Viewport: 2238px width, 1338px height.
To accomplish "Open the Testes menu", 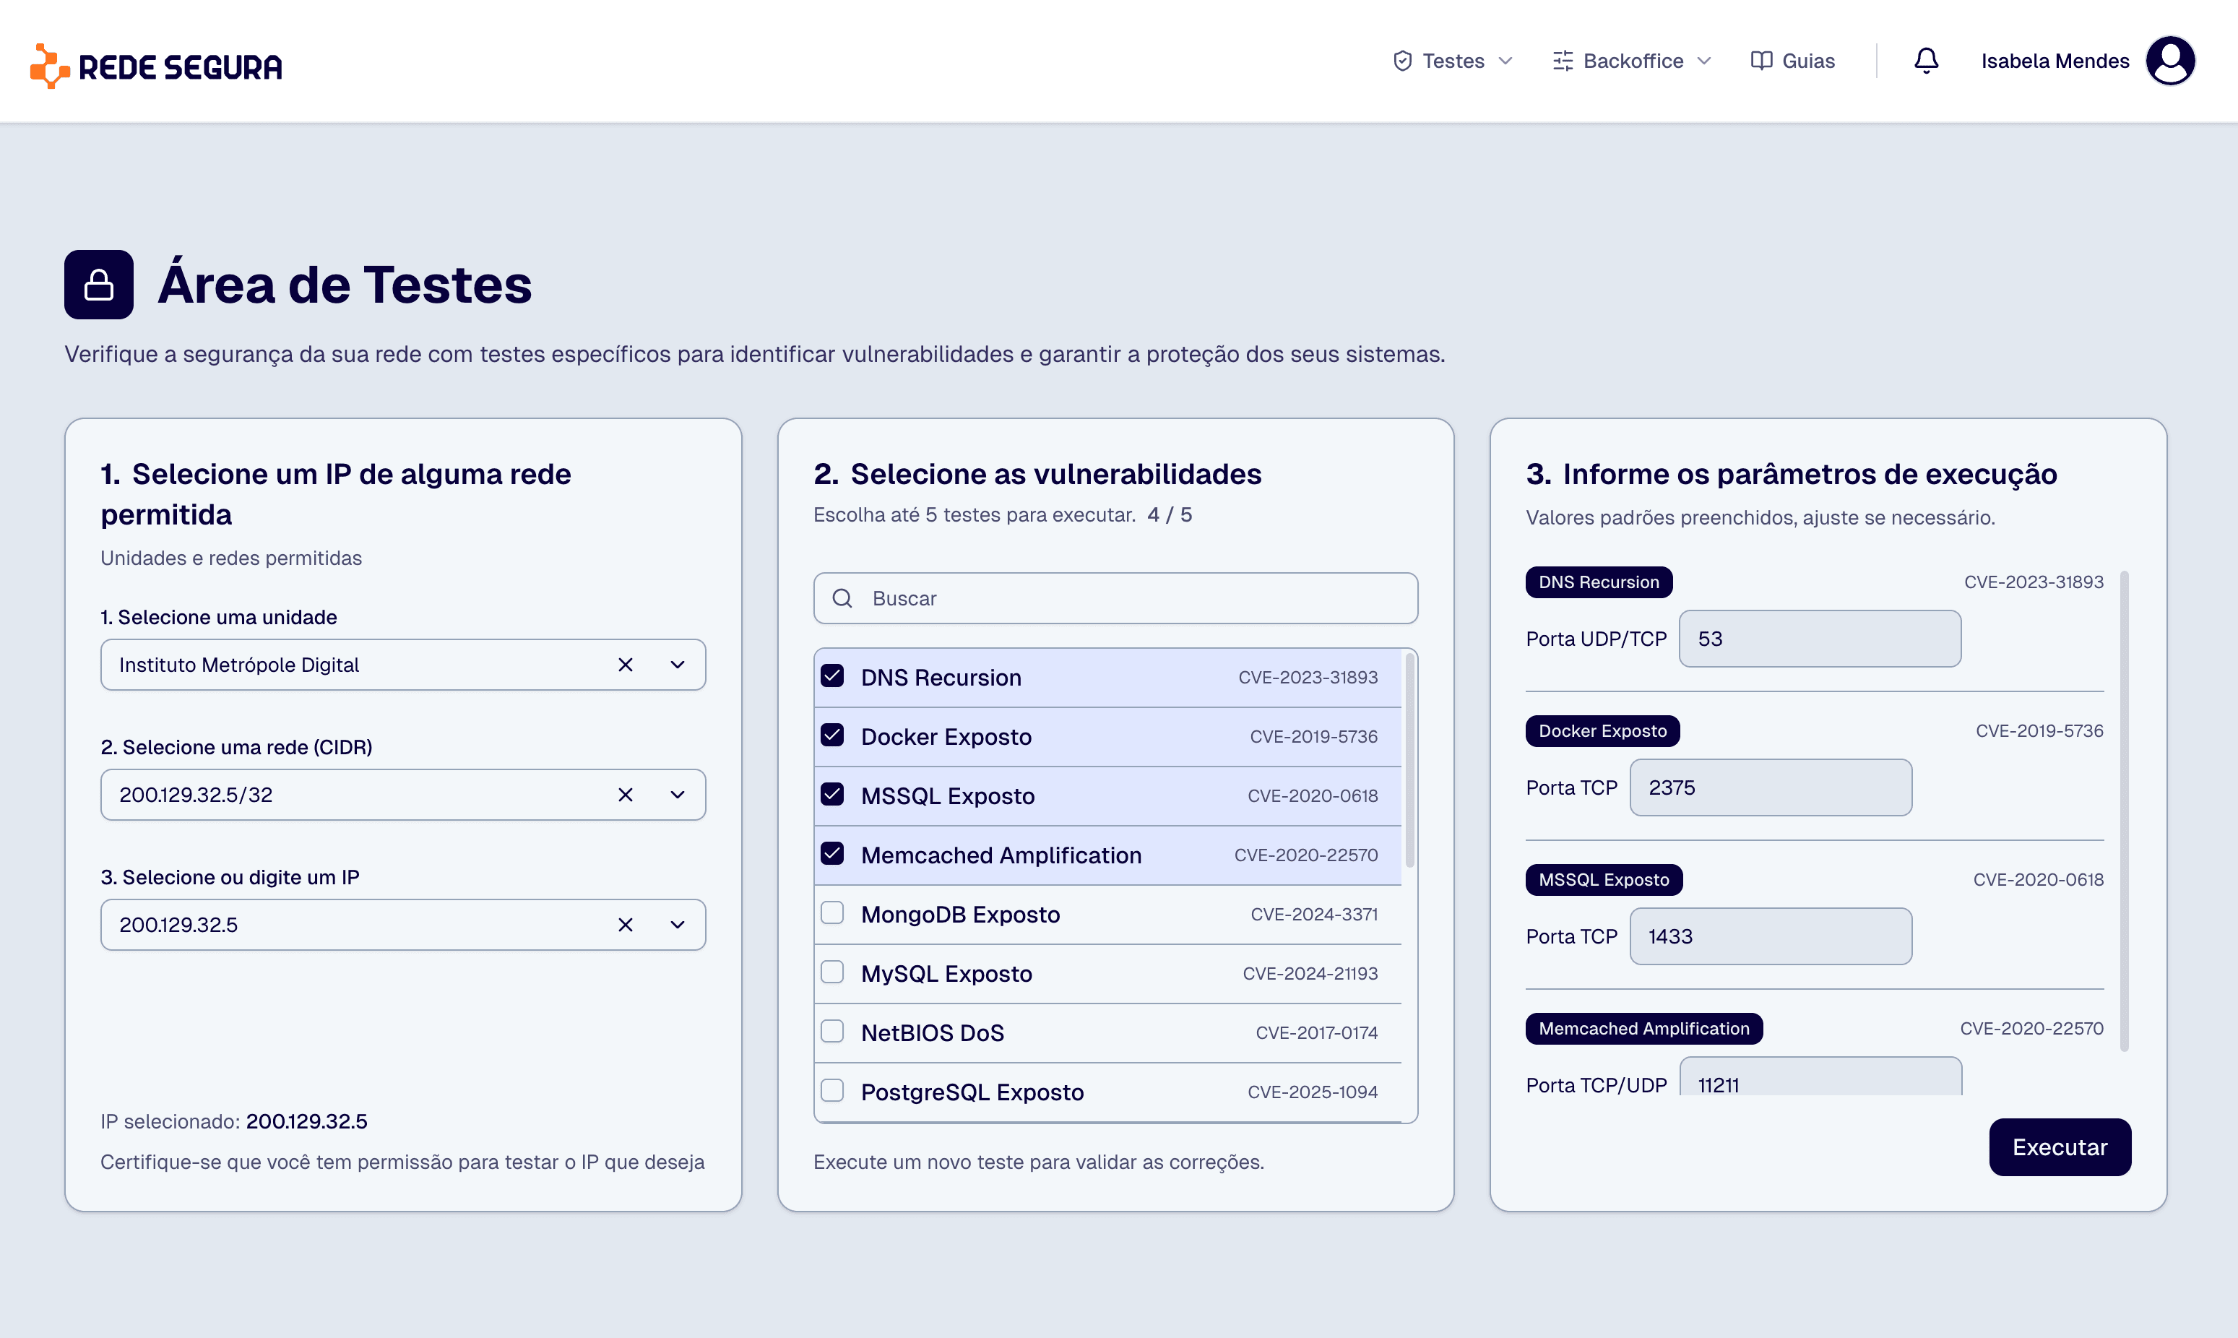I will (x=1453, y=61).
